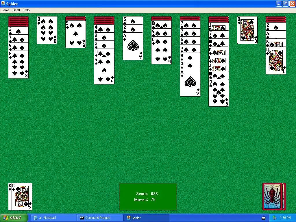Switch to Command Prompt taskbar button
This screenshot has width=296, height=222.
(x=100, y=218)
